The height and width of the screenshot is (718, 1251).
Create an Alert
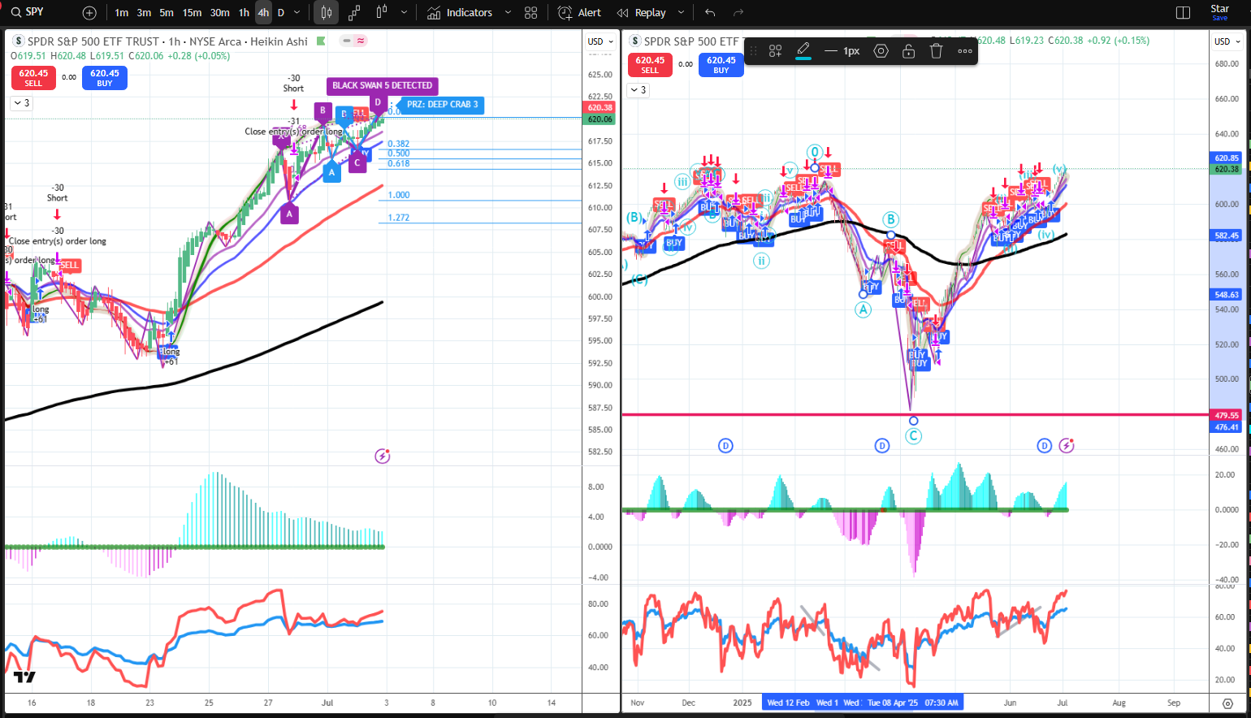tap(579, 13)
